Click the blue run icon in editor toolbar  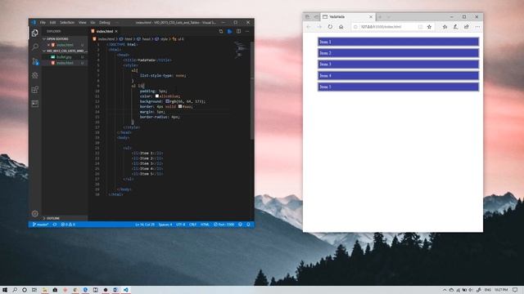(x=229, y=31)
